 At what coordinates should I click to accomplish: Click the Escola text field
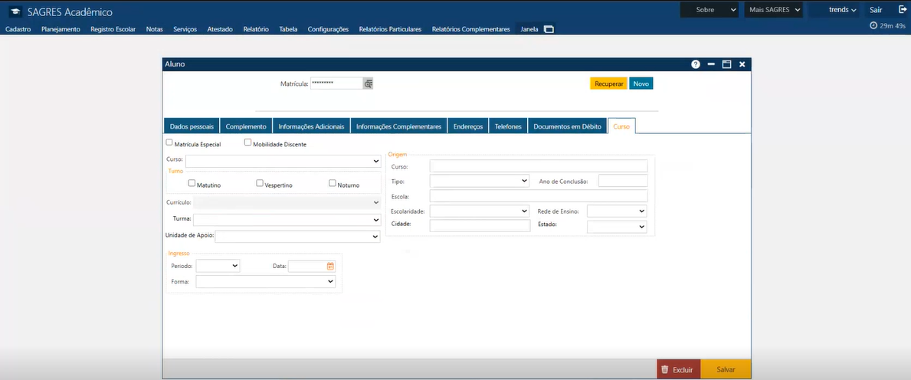coord(538,195)
